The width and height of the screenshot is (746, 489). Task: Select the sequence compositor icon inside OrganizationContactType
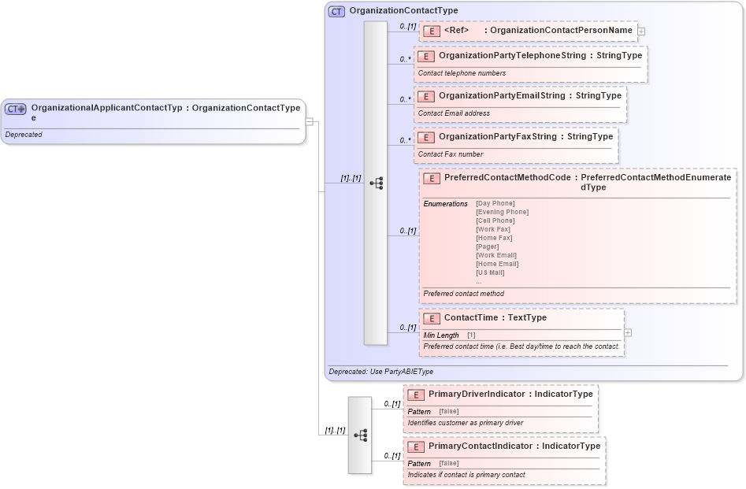pos(377,183)
